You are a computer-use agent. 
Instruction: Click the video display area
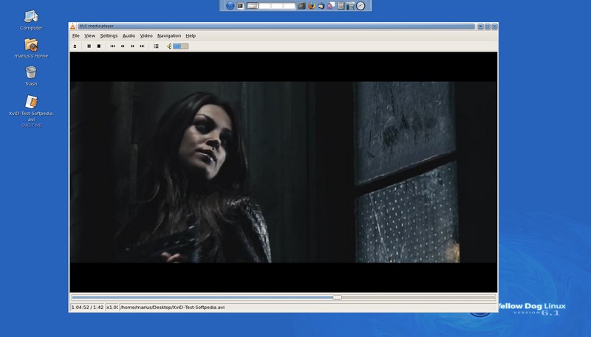[x=284, y=172]
